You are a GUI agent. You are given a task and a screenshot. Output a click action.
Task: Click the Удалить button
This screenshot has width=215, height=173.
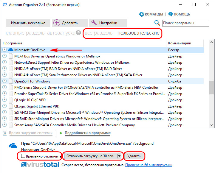[x=134, y=156]
